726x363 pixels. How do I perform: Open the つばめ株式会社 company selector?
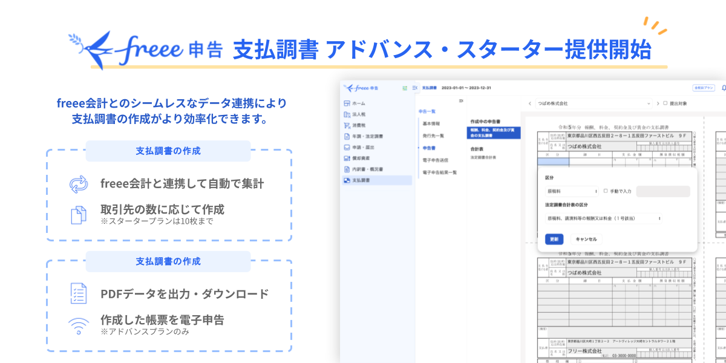[594, 103]
